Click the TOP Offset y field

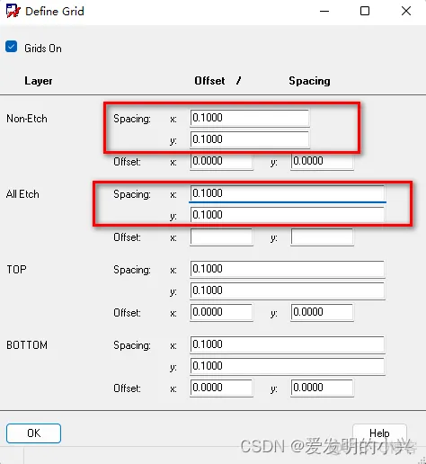(x=322, y=313)
